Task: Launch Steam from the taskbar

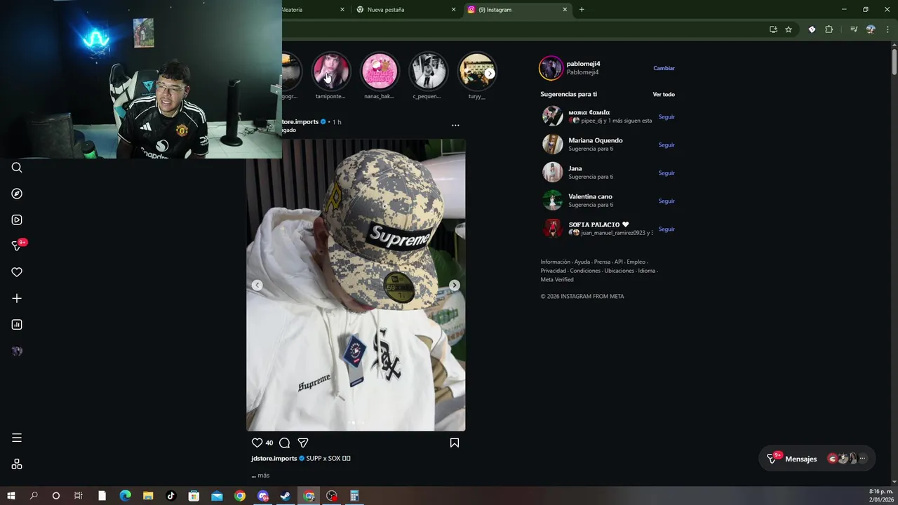Action: [286, 496]
